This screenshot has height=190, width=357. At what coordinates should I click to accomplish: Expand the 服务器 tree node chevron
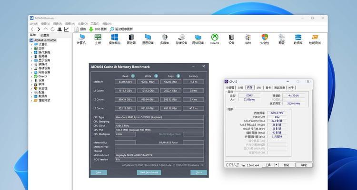point(31,57)
